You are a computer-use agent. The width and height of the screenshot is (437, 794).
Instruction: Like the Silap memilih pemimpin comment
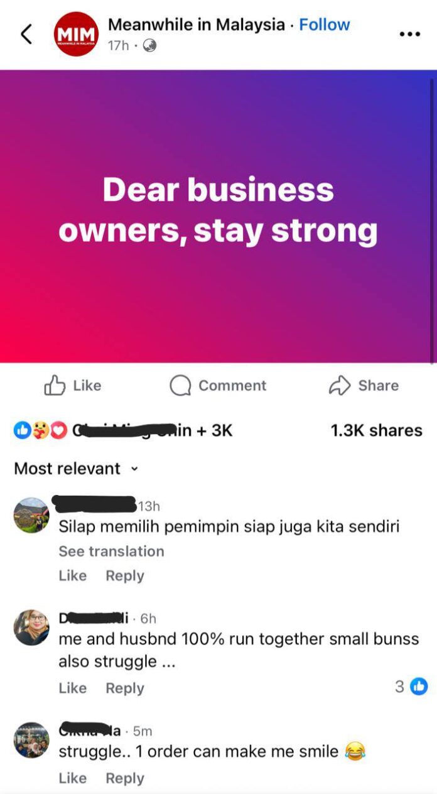tap(73, 575)
